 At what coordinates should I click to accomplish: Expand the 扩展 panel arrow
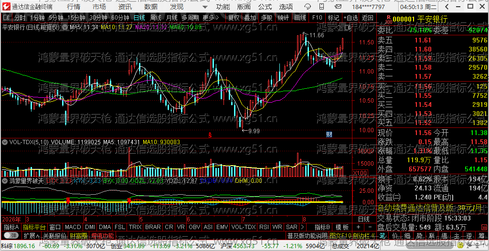(32, 235)
